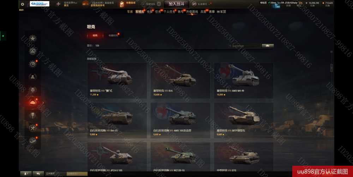Select the red 坦克 filter tab
The width and height of the screenshot is (353, 177).
tap(95, 35)
